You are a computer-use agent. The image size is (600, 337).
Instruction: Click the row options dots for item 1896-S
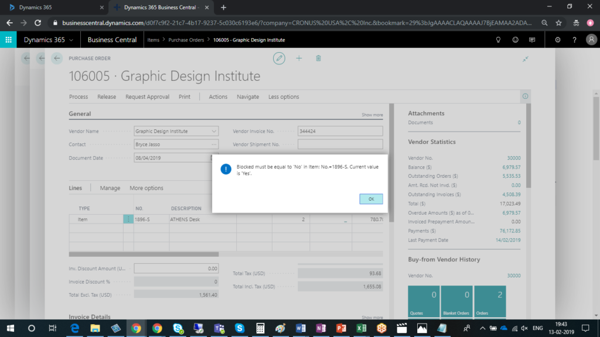coord(128,219)
